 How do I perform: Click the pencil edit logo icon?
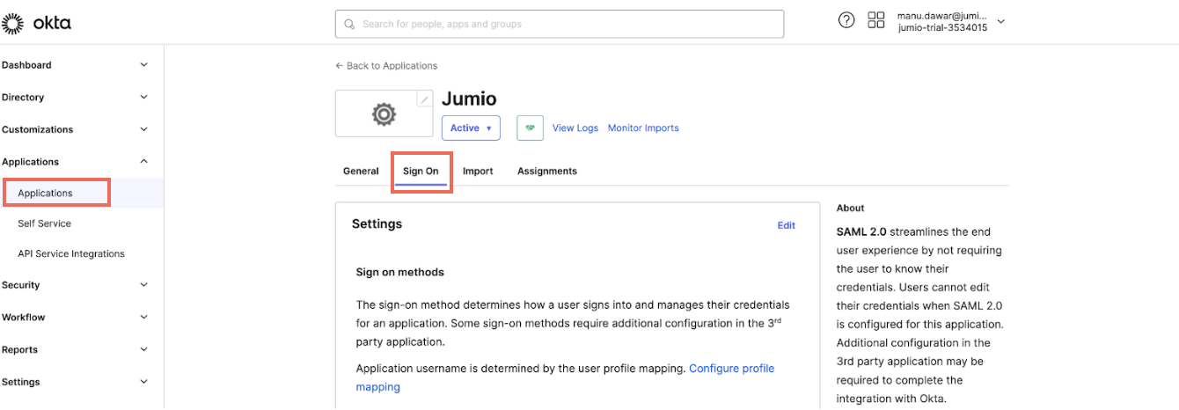pos(424,99)
